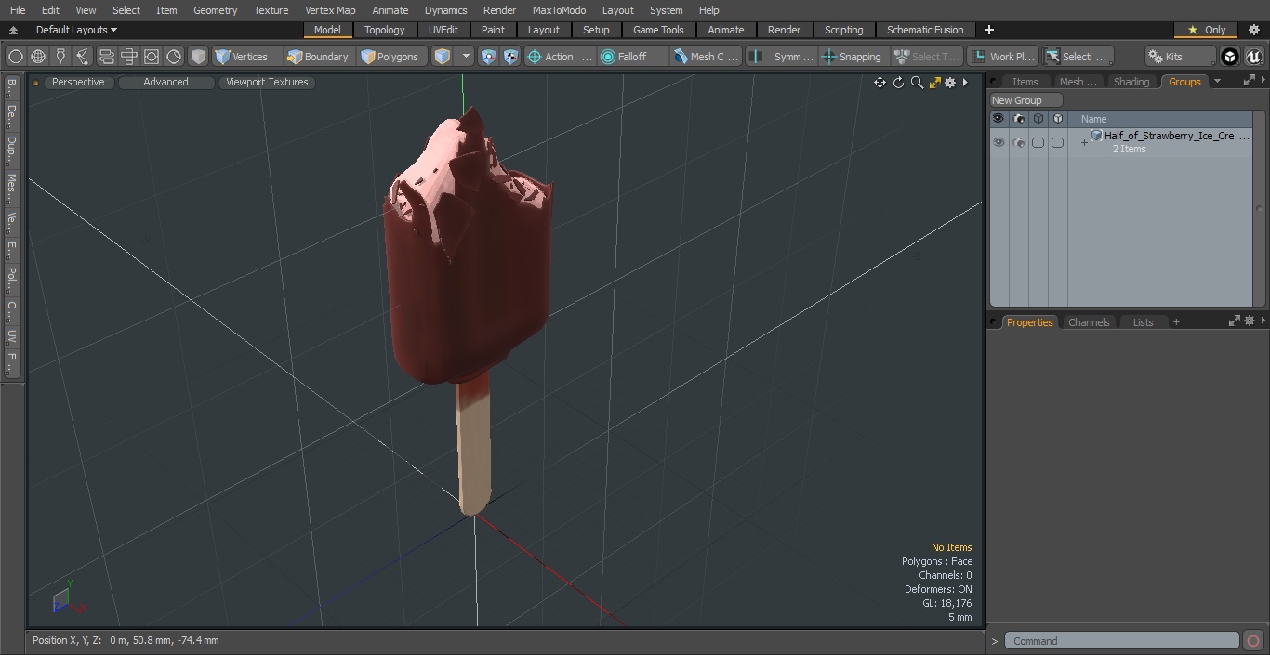
Task: Switch to the Channels tab
Action: (1088, 322)
